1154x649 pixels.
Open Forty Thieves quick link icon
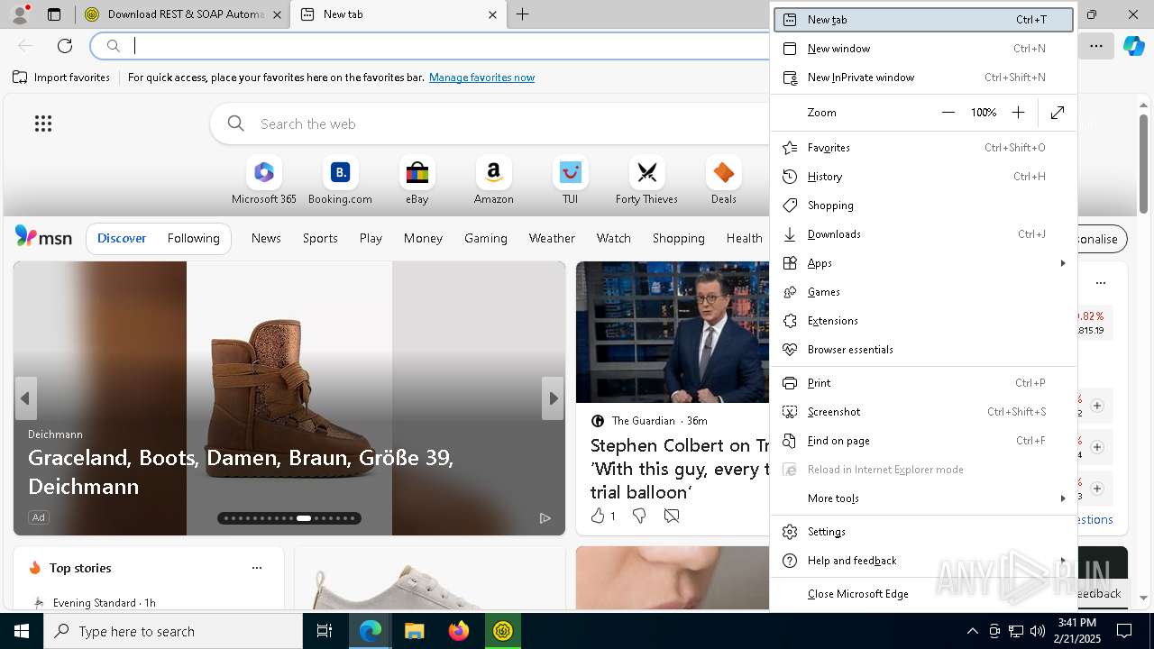click(x=646, y=172)
